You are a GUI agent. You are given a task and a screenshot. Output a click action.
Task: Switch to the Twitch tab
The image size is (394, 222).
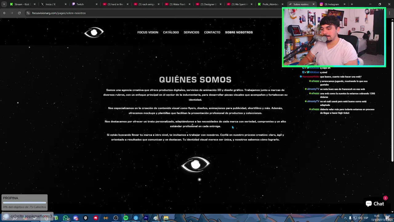pos(84,4)
